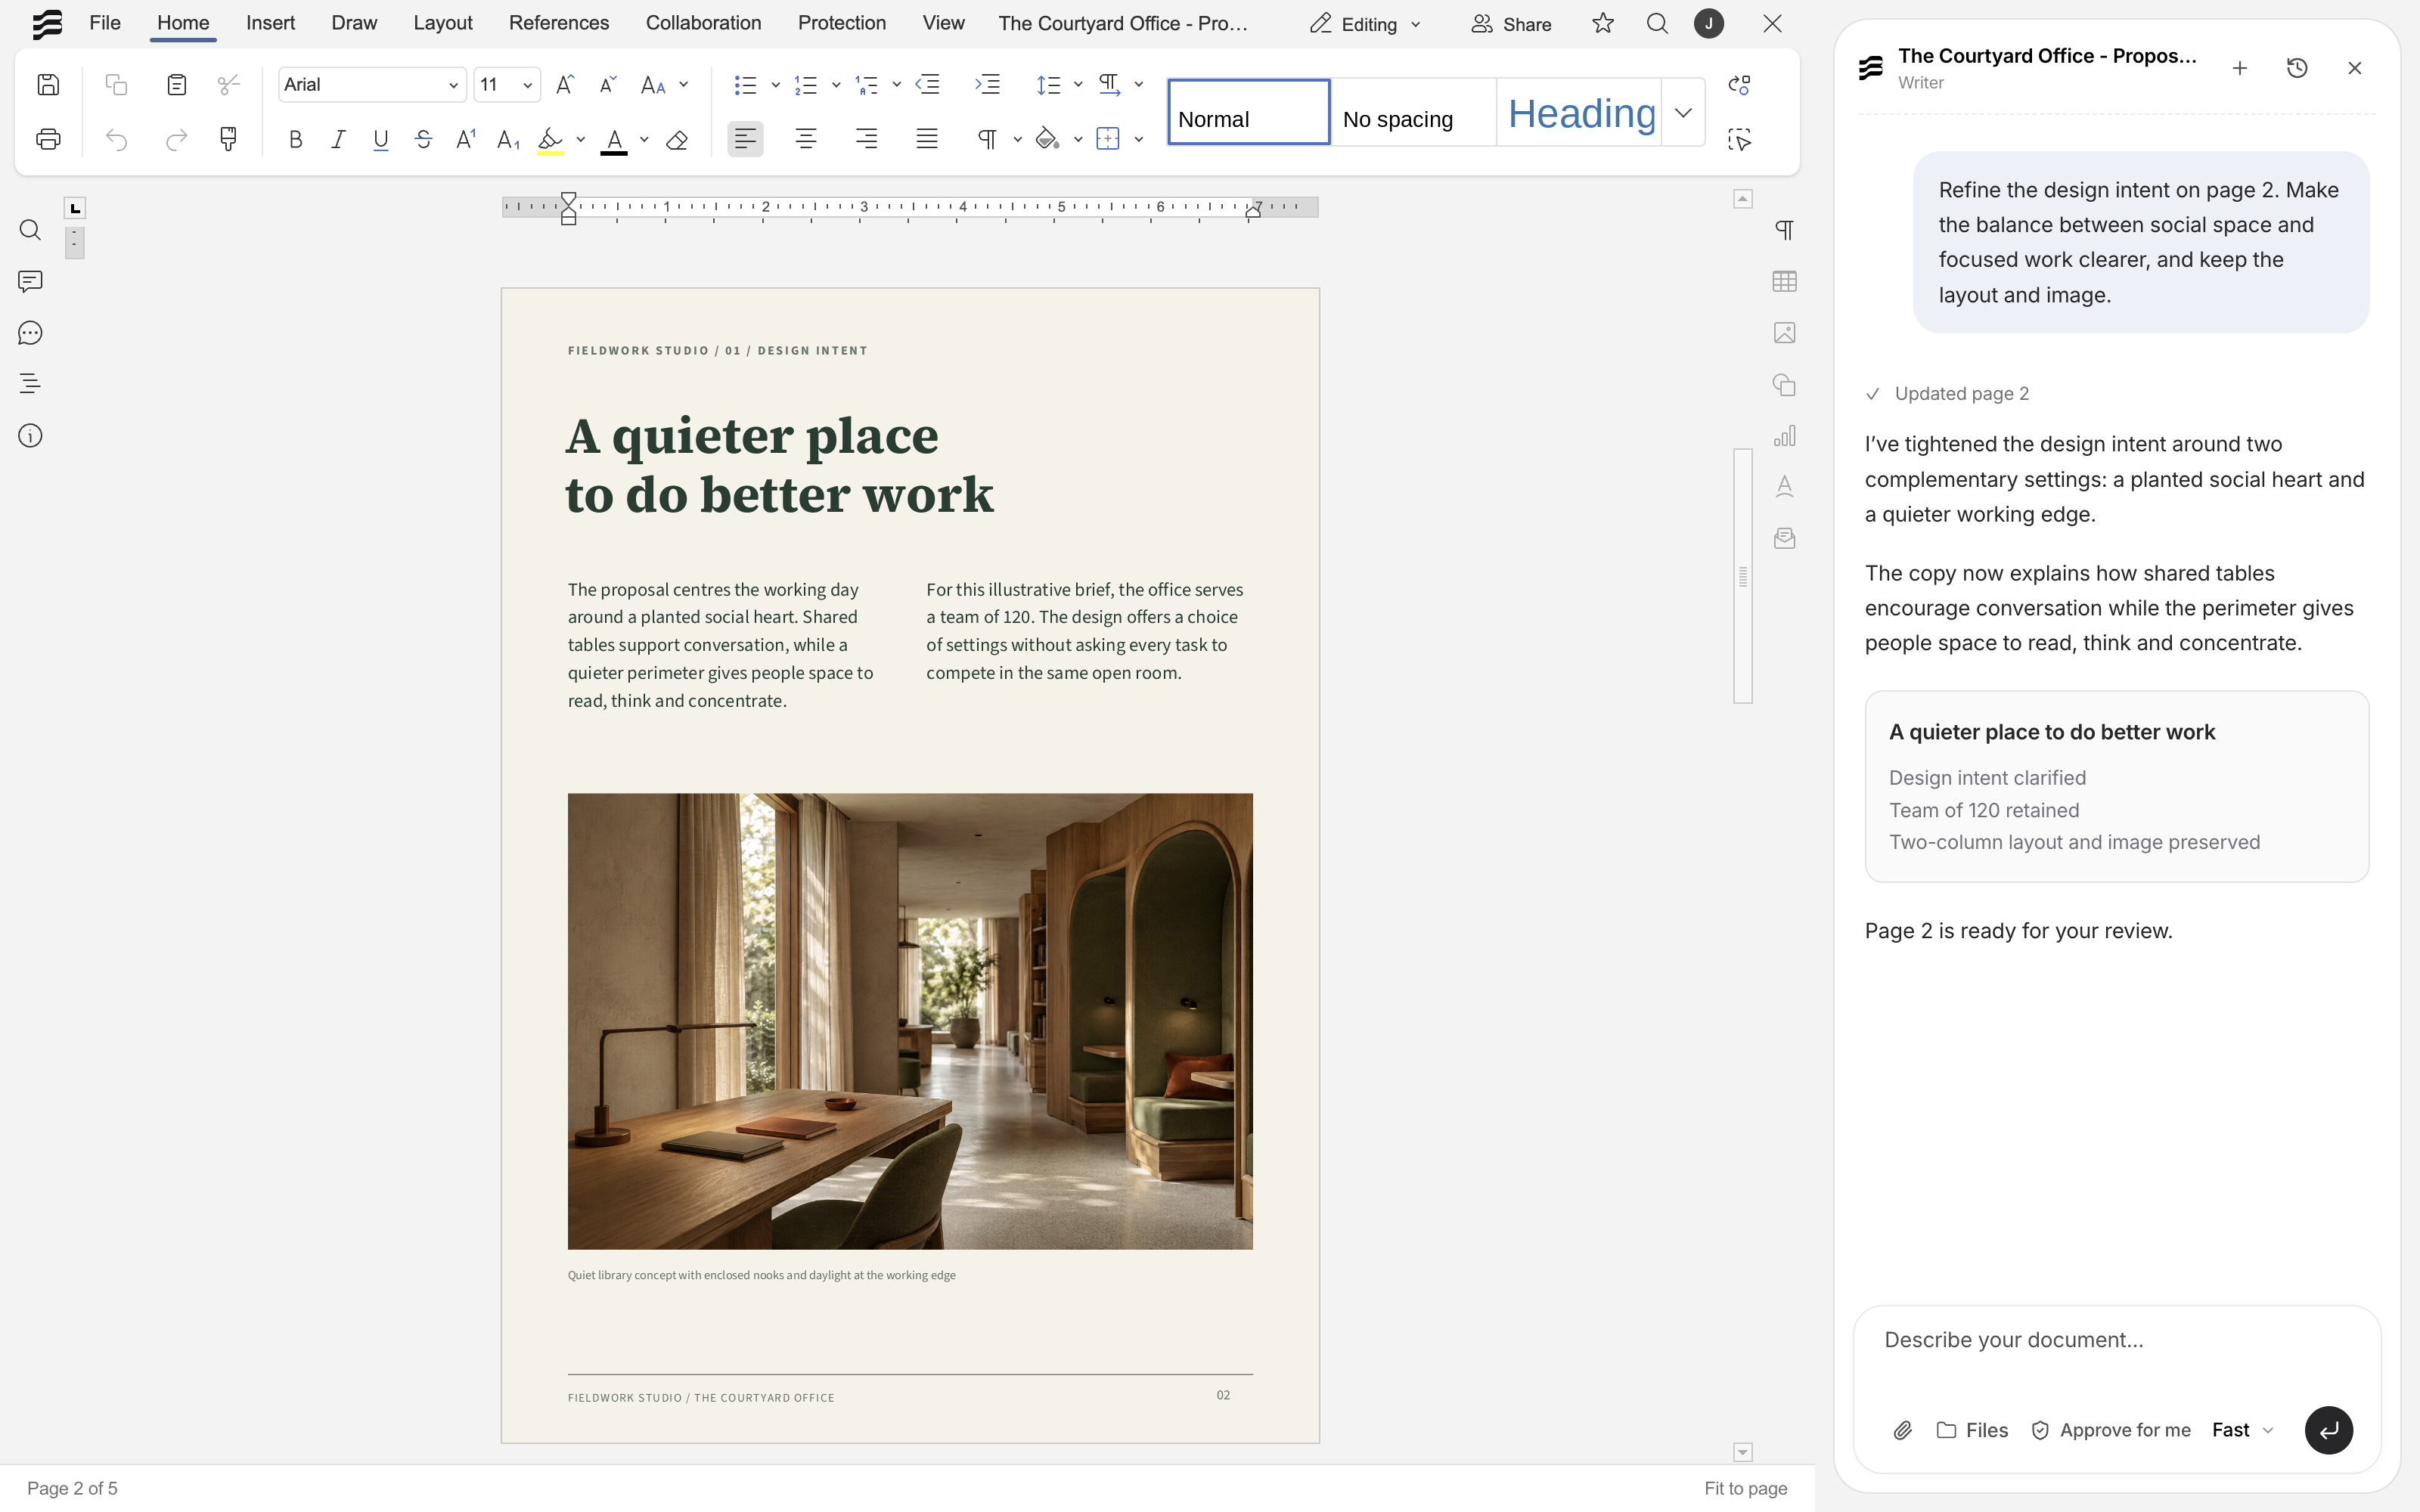Viewport: 2420px width, 1512px height.
Task: Justify the paragraph text
Action: [927, 139]
